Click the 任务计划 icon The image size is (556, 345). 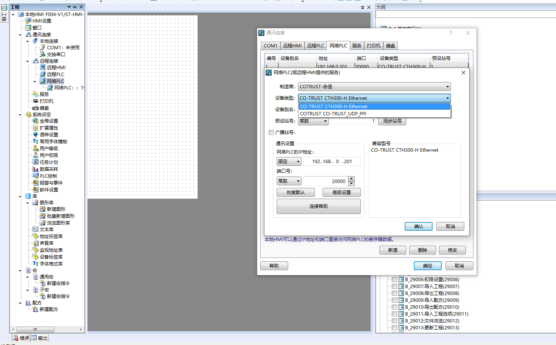pos(36,162)
